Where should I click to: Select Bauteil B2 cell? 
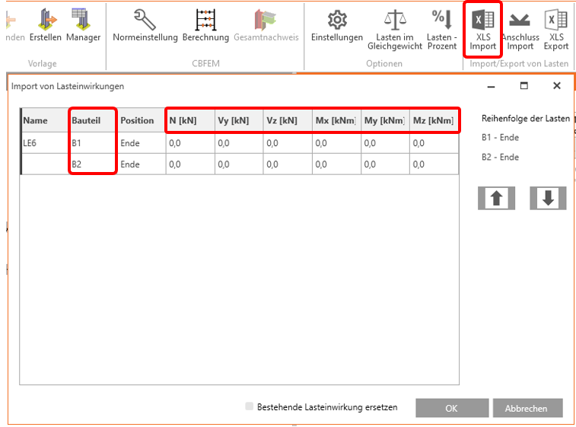tap(93, 164)
